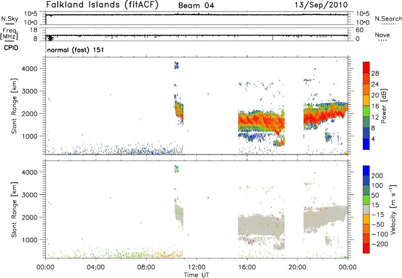The image size is (402, 278).
Task: Click the 10^5 label on right sky-noise axis
Action: [x=362, y=14]
